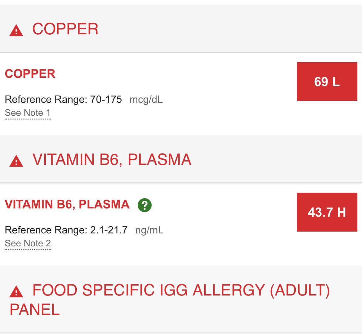The image size is (362, 335).
Task: Open See Note 2 under the Vitamin B6 result
Action: [28, 244]
